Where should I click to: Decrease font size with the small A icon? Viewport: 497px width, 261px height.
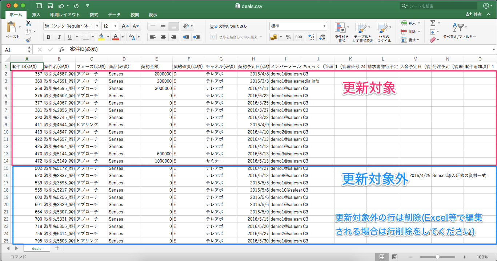[x=136, y=26]
